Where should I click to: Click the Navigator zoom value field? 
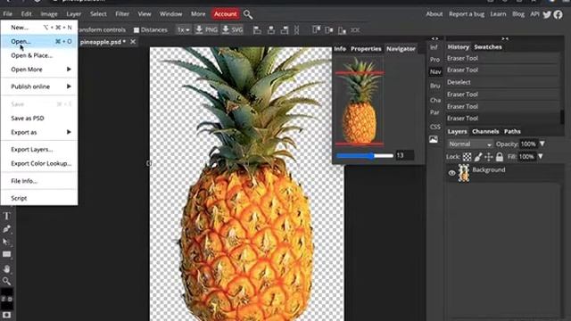pos(404,155)
